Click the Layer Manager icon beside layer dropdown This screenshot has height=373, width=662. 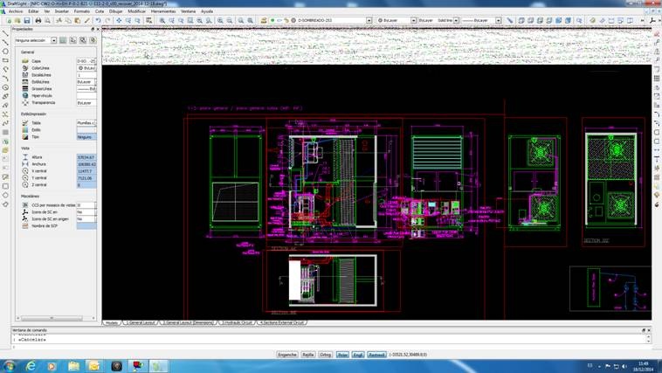point(264,20)
